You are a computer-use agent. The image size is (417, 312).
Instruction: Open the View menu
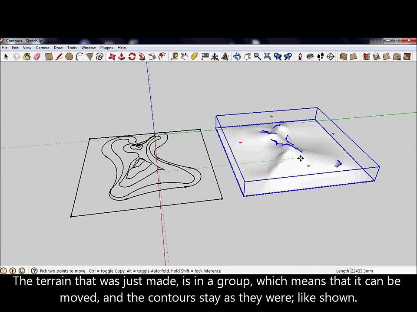tap(27, 48)
